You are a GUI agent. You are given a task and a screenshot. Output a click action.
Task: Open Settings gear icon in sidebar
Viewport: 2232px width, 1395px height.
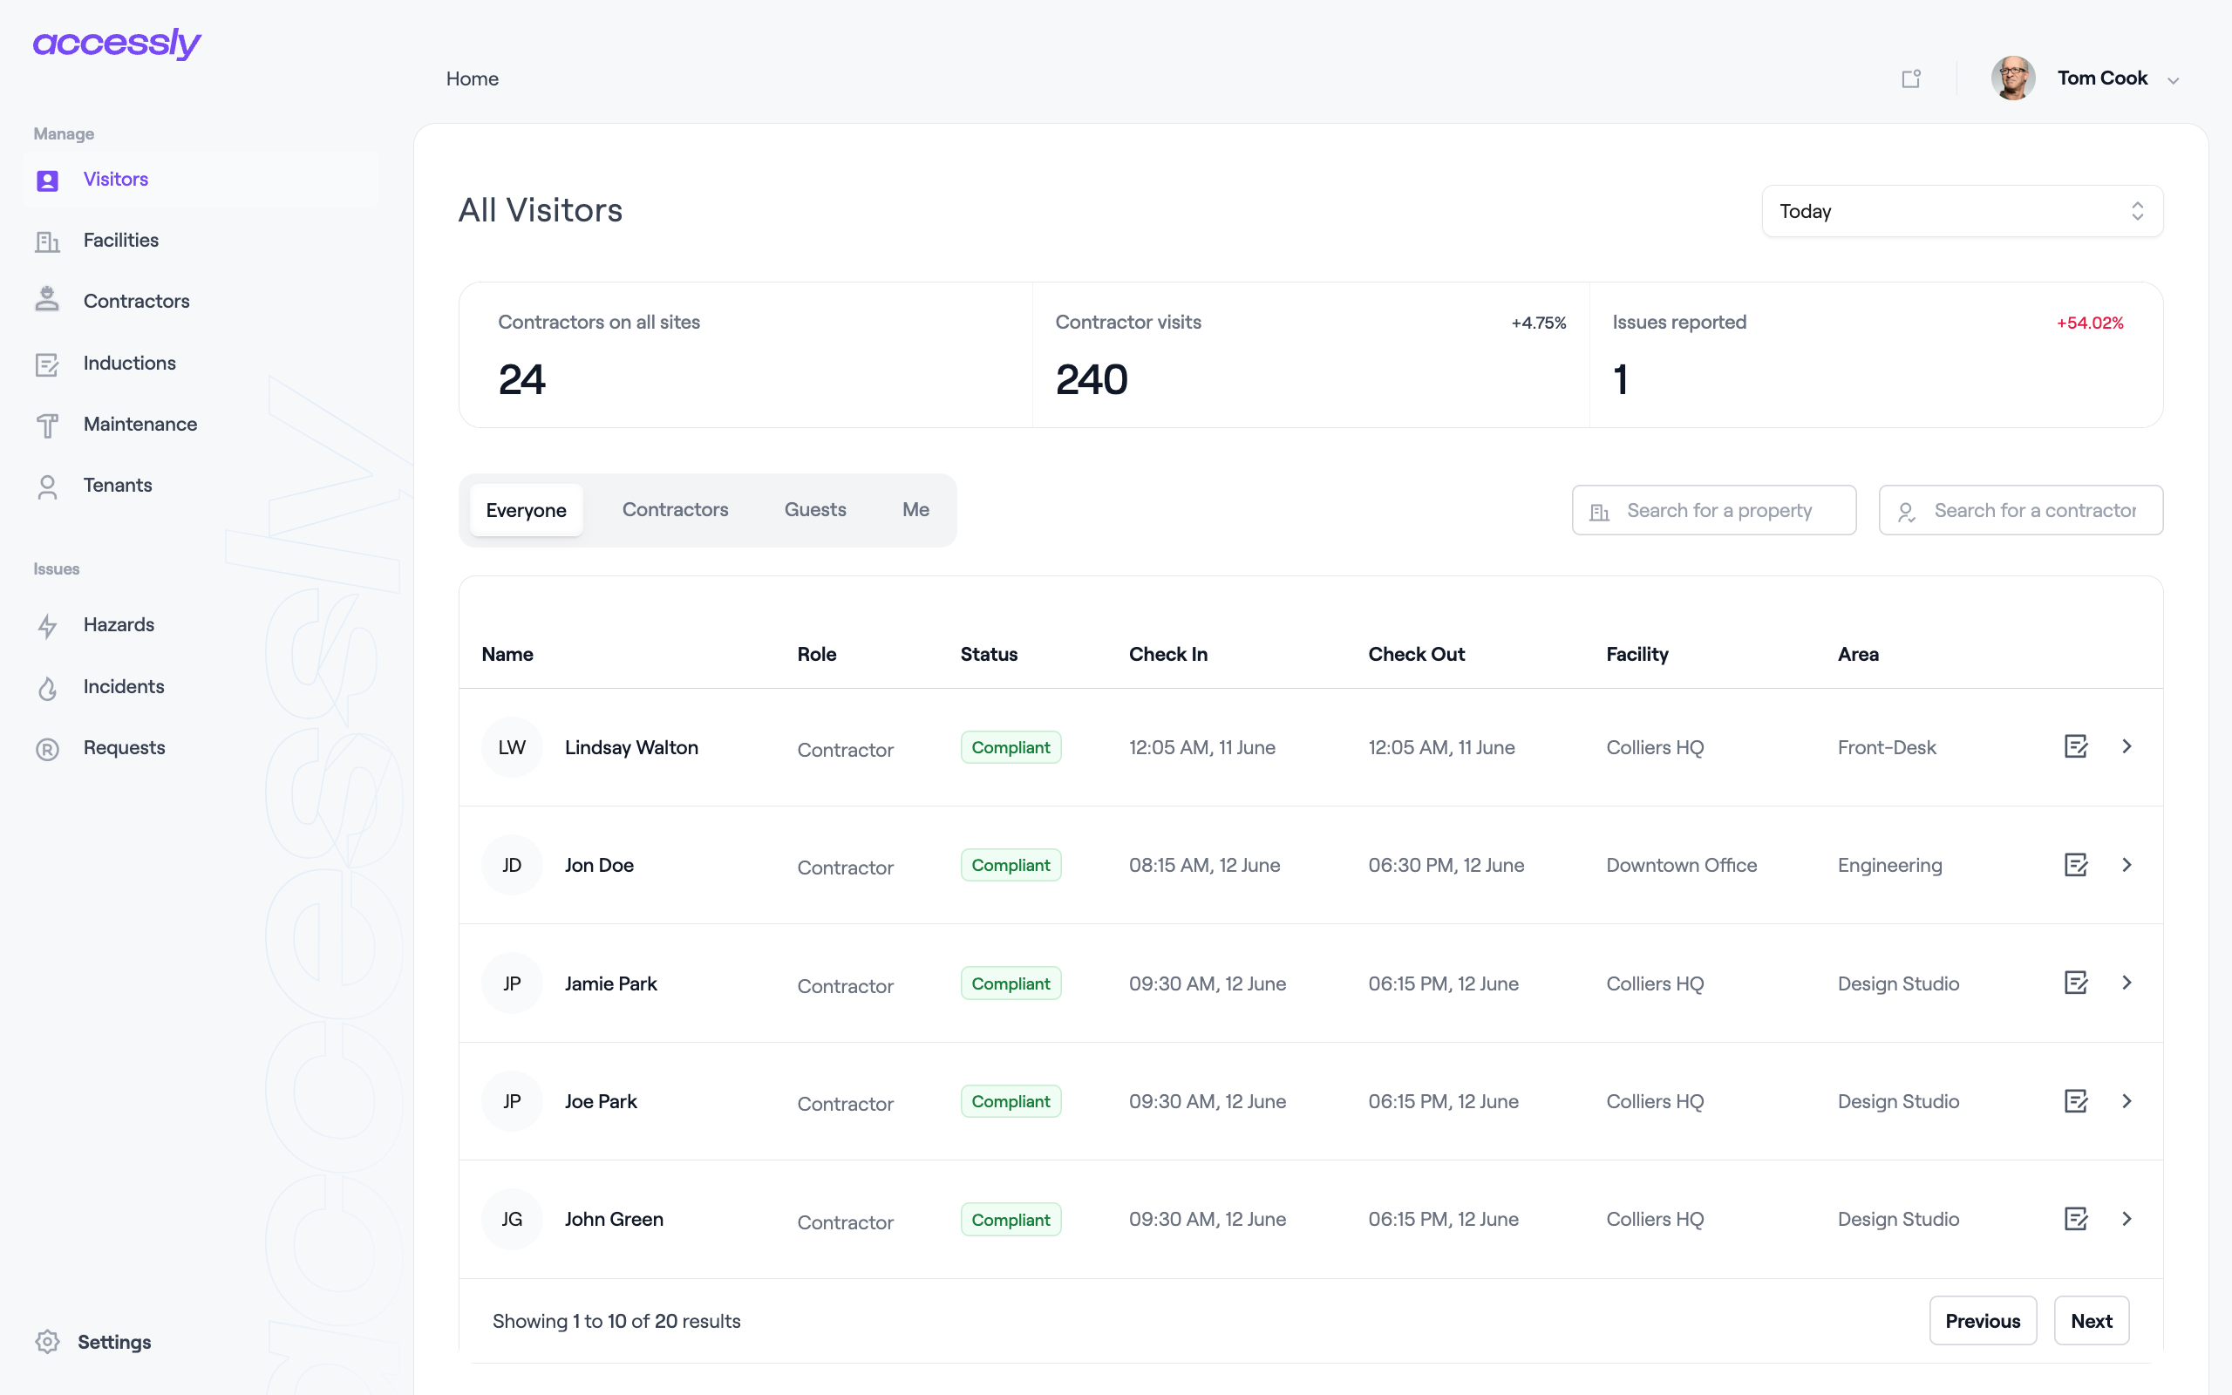(47, 1342)
